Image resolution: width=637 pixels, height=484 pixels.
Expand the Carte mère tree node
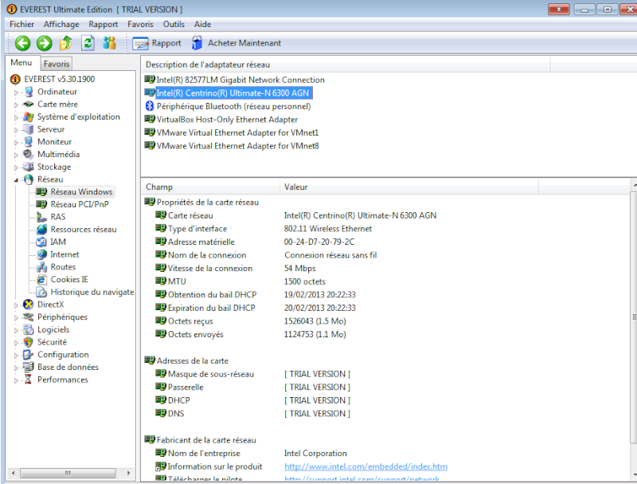click(x=16, y=105)
